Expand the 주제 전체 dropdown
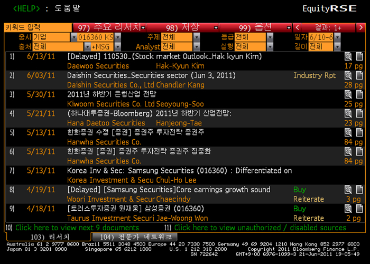370x264 pixels. (x=196, y=37)
